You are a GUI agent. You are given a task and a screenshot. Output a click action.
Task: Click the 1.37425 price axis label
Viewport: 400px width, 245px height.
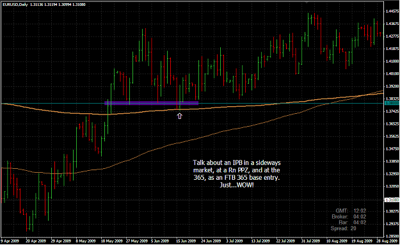coord(392,111)
